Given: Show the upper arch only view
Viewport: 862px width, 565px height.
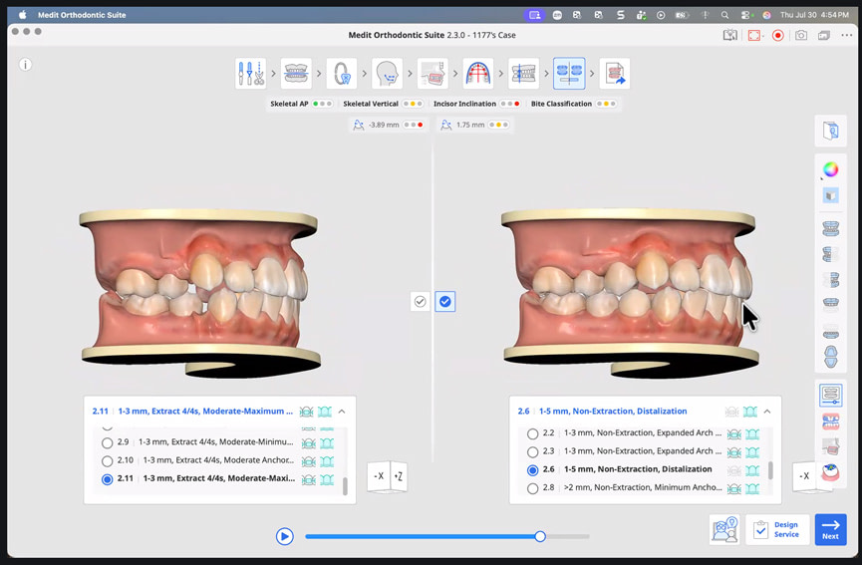Looking at the screenshot, I should pos(831,304).
